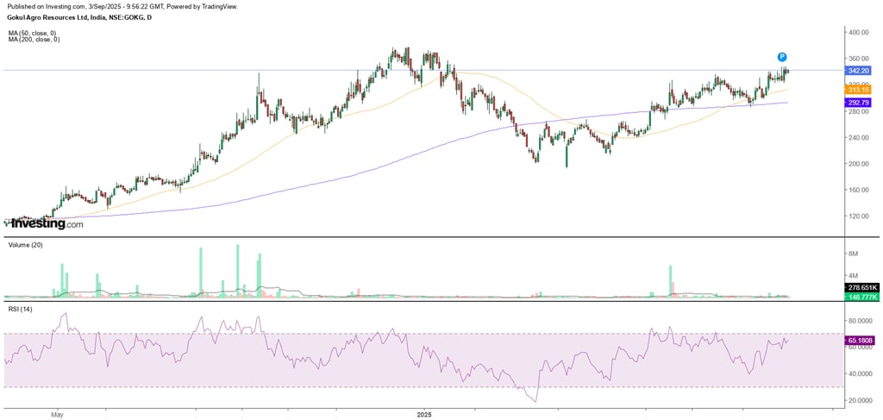Click the green 148.777K volume label
This screenshot has height=420, width=883.
[860, 297]
